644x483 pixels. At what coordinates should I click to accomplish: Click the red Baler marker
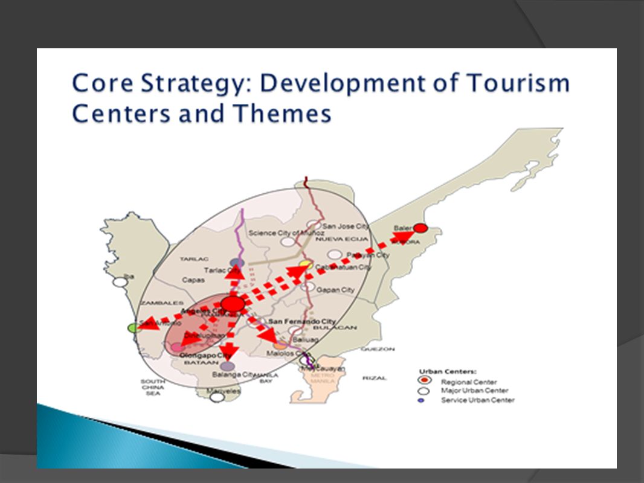(420, 228)
